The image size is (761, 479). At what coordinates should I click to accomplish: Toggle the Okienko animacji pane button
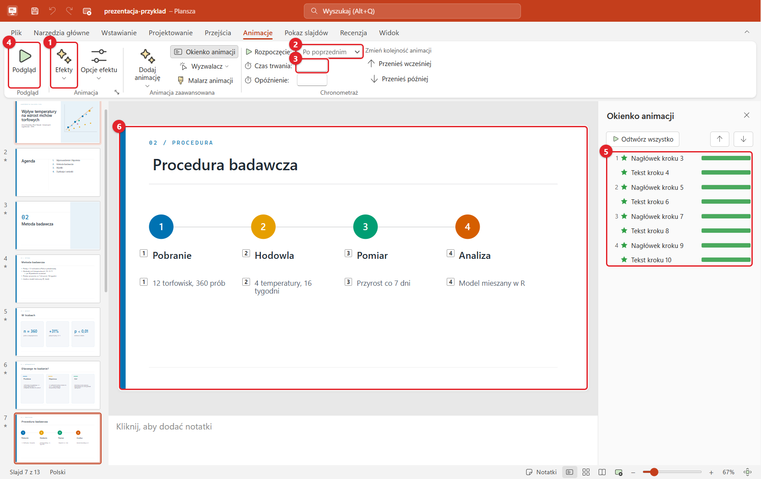coord(204,52)
